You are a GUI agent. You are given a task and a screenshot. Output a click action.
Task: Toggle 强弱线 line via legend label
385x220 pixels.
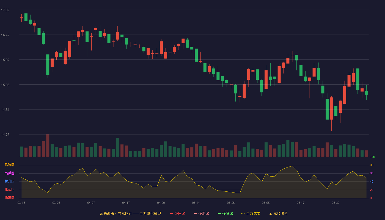pyautogui.click(x=204, y=213)
